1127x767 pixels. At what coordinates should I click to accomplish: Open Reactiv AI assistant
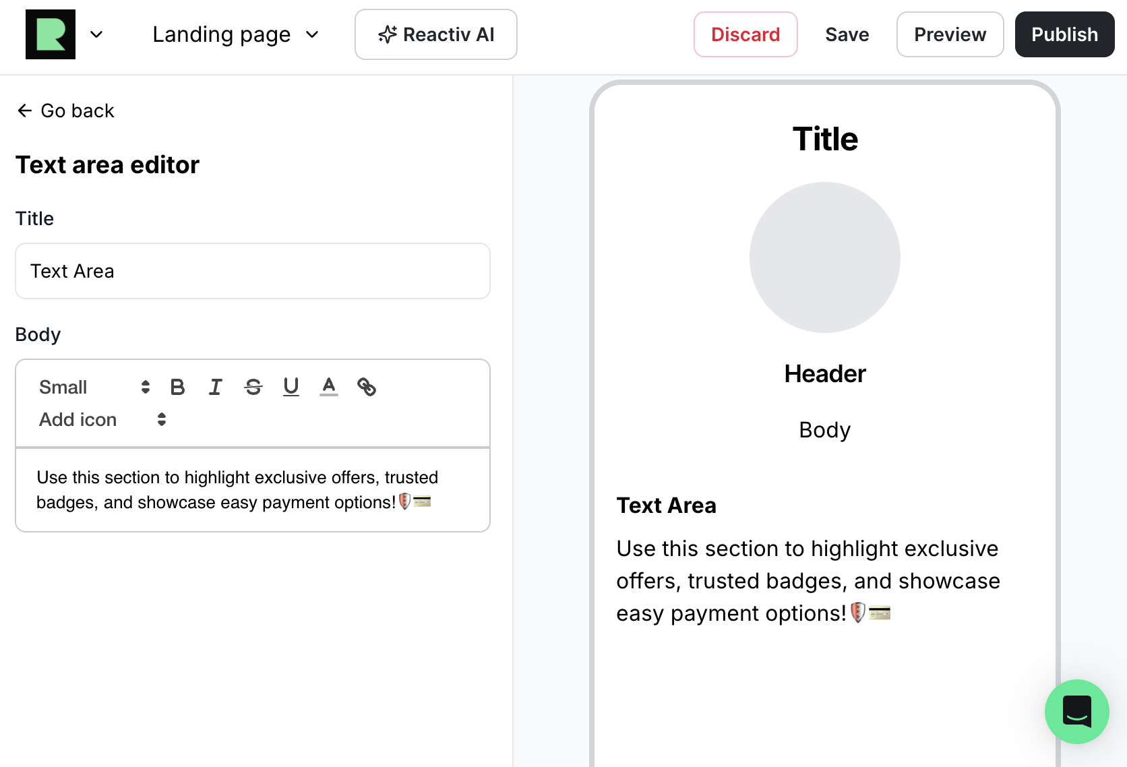pos(436,34)
